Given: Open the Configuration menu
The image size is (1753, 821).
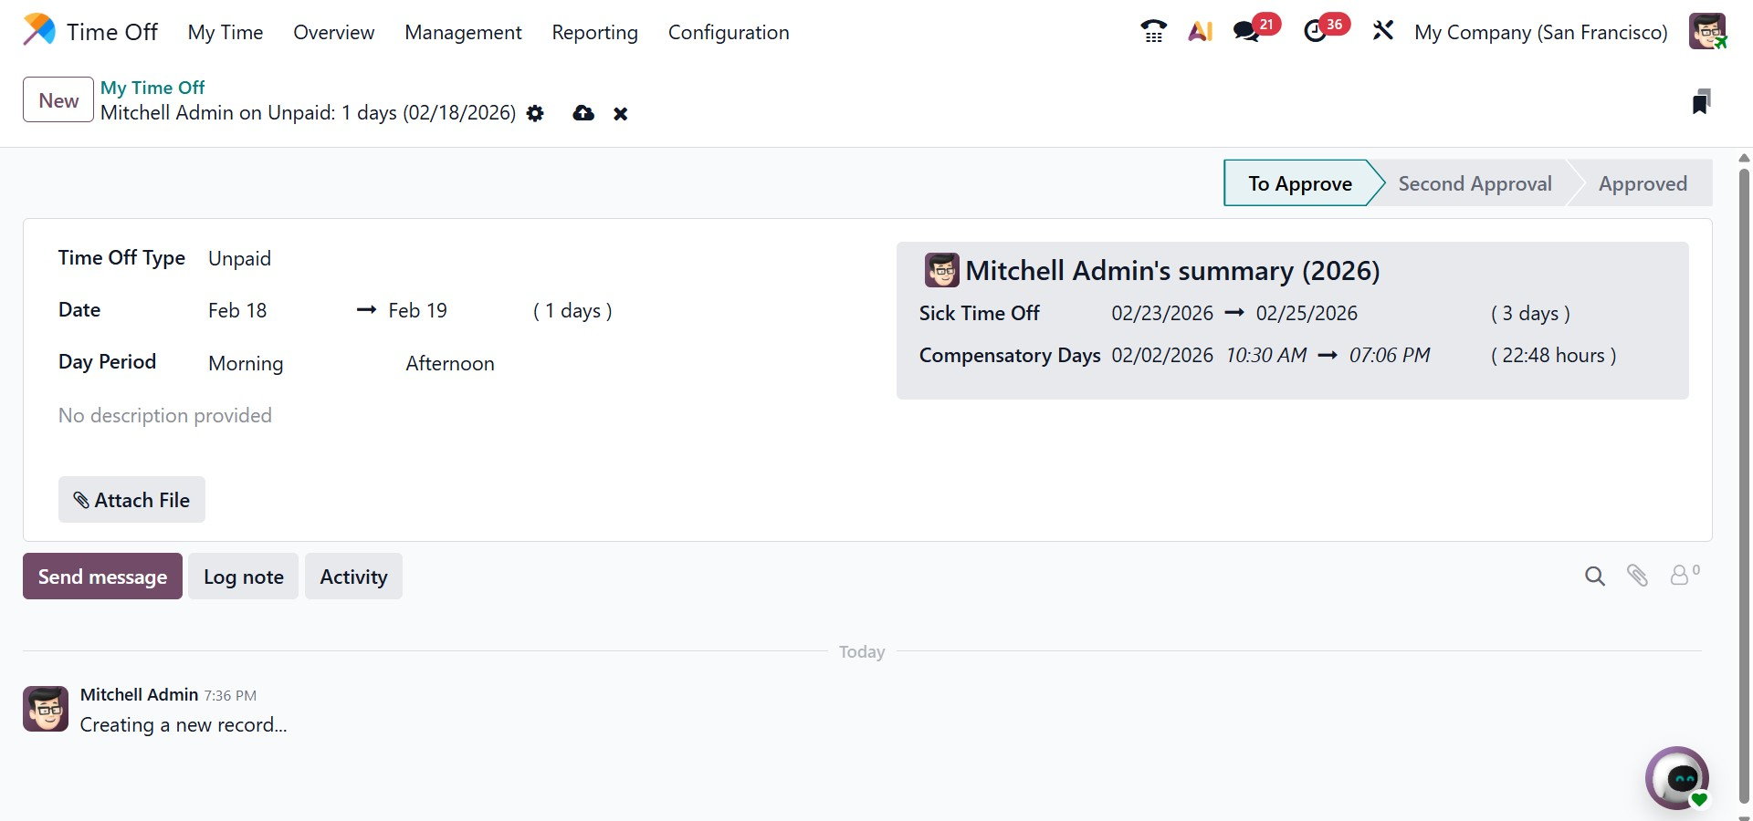Looking at the screenshot, I should click(x=728, y=33).
